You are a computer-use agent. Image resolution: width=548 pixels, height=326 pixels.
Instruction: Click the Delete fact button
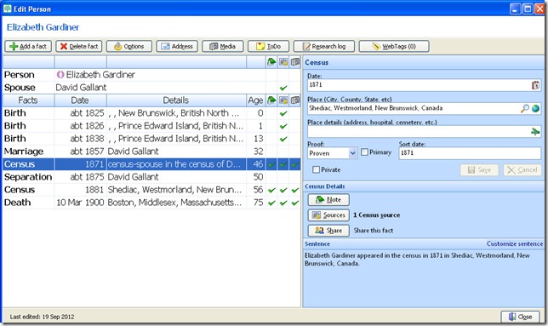pyautogui.click(x=78, y=46)
